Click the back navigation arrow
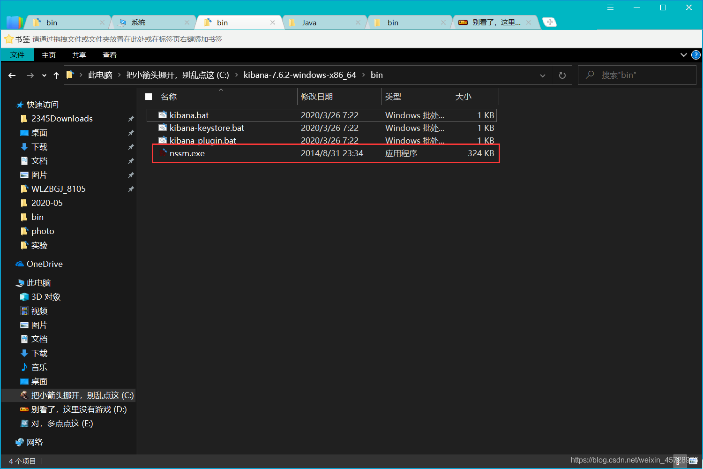 pos(12,75)
